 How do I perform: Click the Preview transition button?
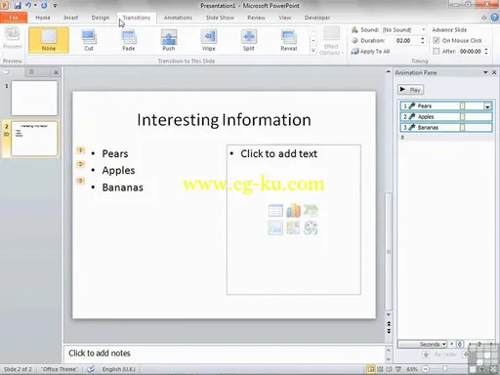coord(13,39)
